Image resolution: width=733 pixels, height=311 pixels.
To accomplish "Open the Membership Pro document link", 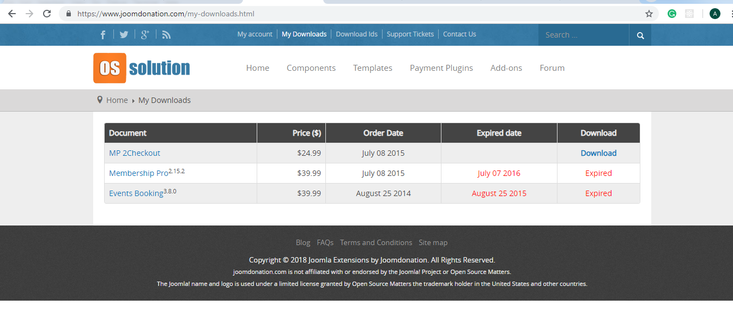I will (139, 173).
